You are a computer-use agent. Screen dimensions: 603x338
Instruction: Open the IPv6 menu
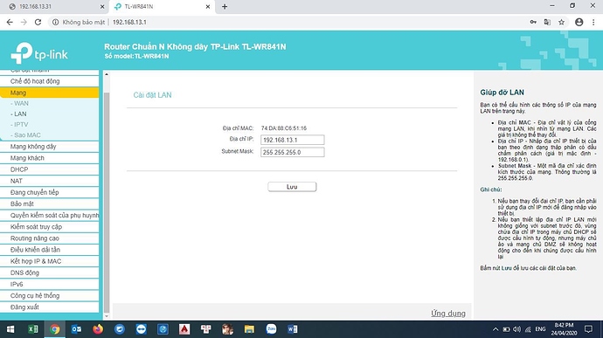pos(50,284)
